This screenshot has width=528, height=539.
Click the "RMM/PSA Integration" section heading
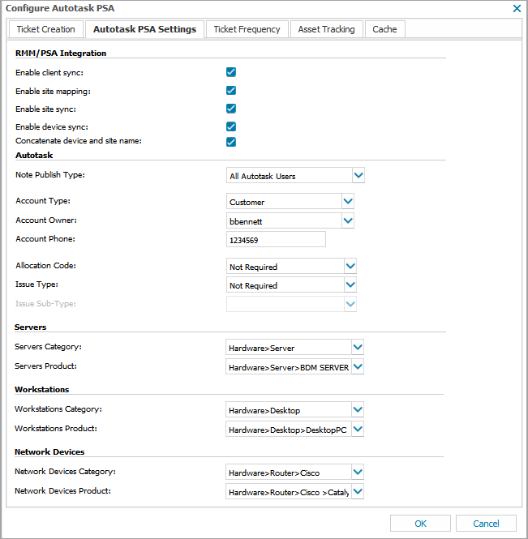(61, 53)
